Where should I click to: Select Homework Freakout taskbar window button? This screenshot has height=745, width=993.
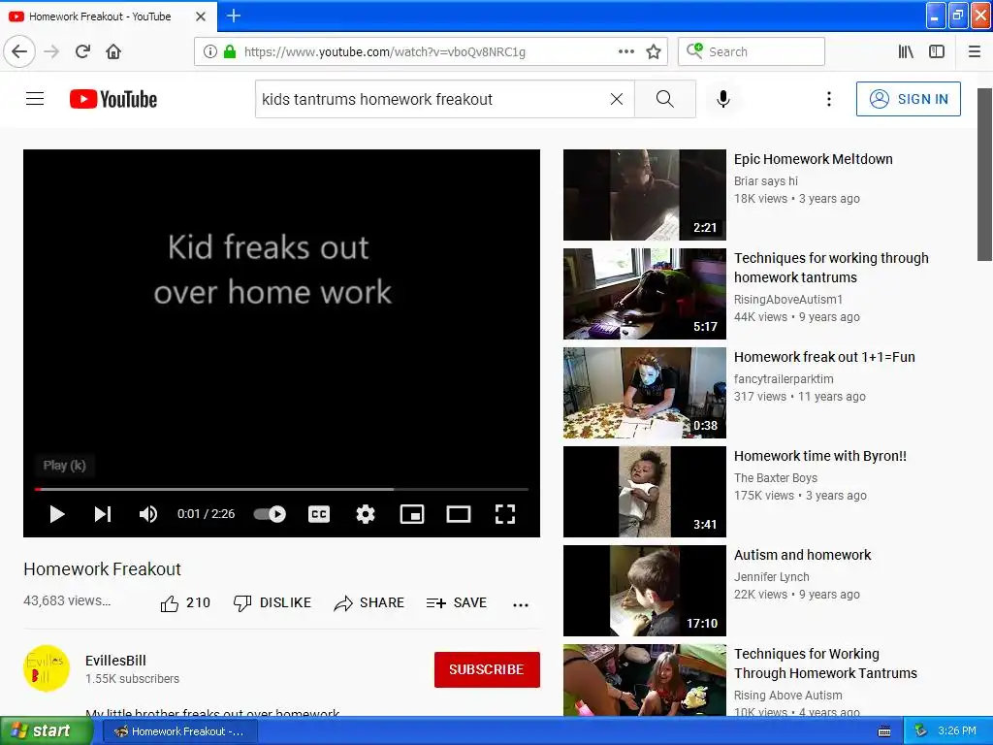[180, 731]
